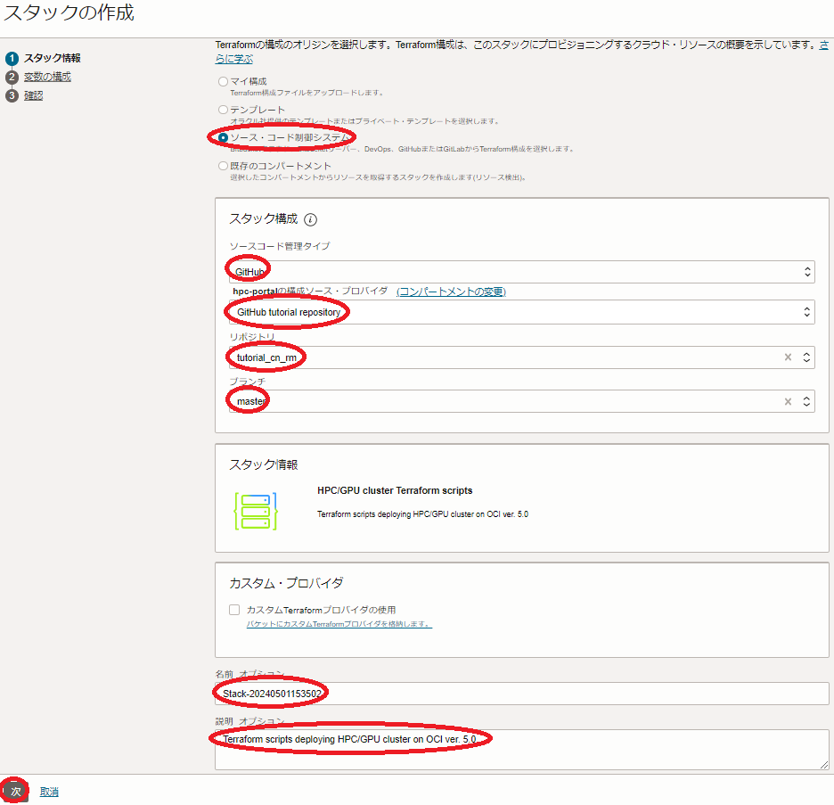The width and height of the screenshot is (834, 805).
Task: Select the マイ構成 radio button
Action: 223,82
